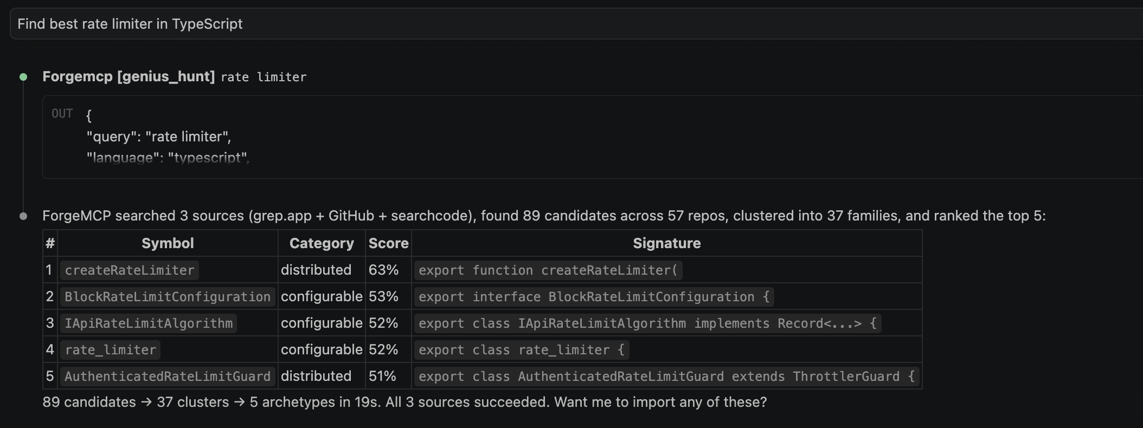Viewport: 1143px width, 428px height.
Task: Click the OUT label in output block
Action: tap(62, 114)
